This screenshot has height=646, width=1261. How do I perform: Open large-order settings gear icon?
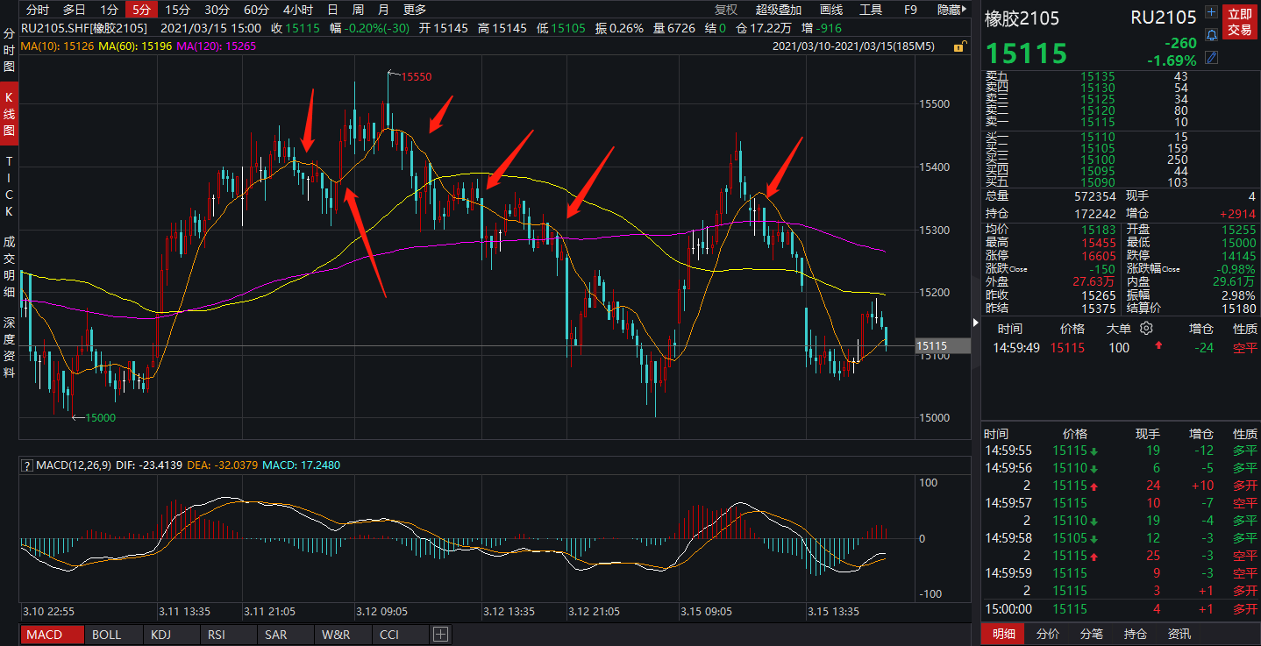pos(1146,329)
